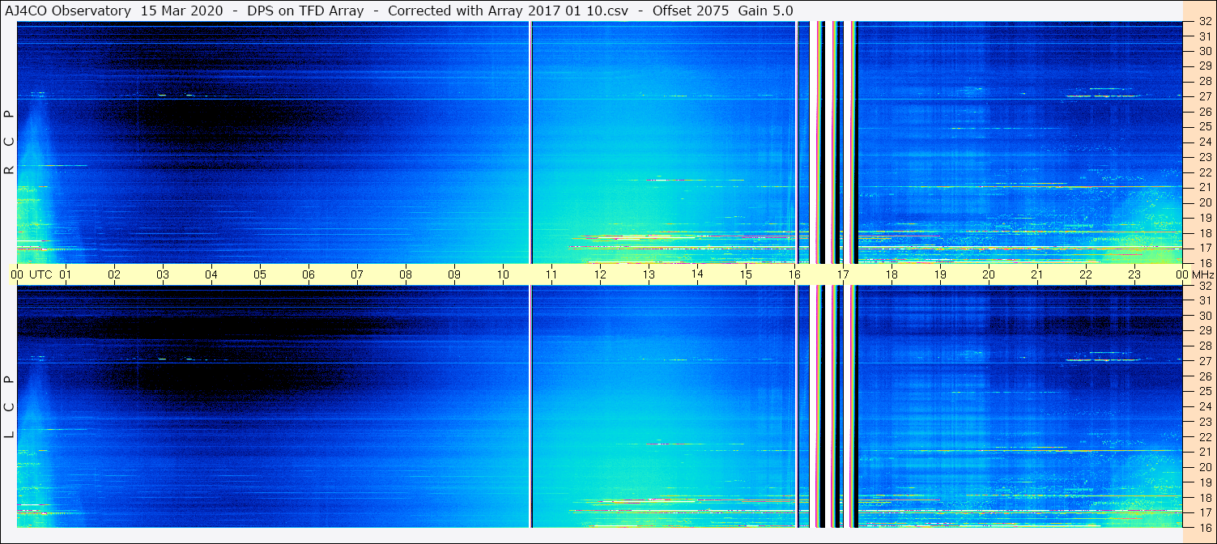Viewport: 1217px width, 544px height.
Task: Select hour 08 on the UTC time axis
Action: point(406,274)
